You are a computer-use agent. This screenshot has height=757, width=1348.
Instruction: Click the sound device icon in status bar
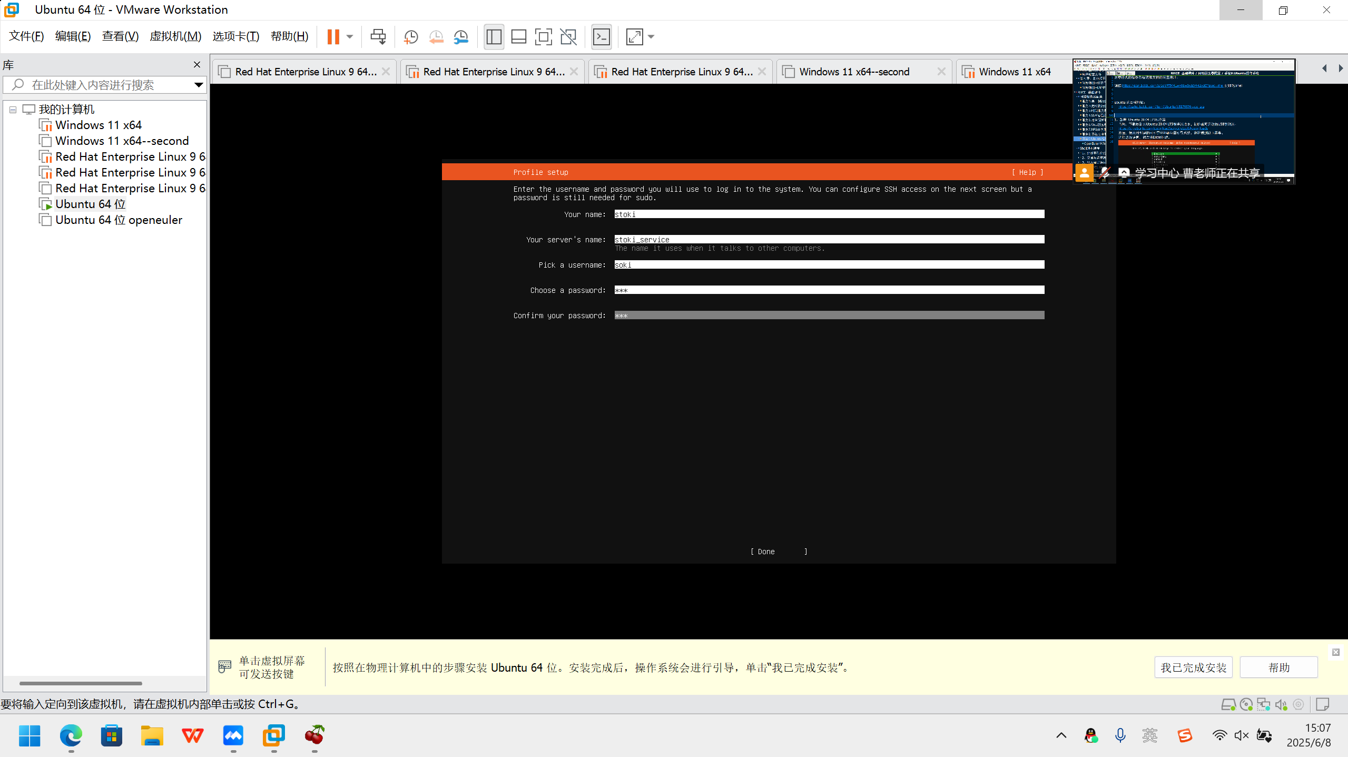(1281, 704)
